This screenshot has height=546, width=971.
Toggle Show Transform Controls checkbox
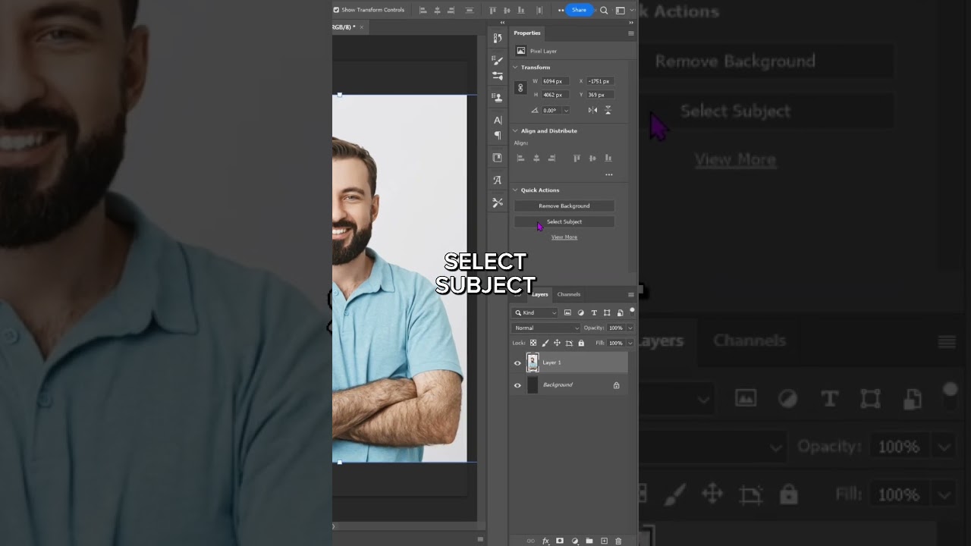(x=336, y=10)
